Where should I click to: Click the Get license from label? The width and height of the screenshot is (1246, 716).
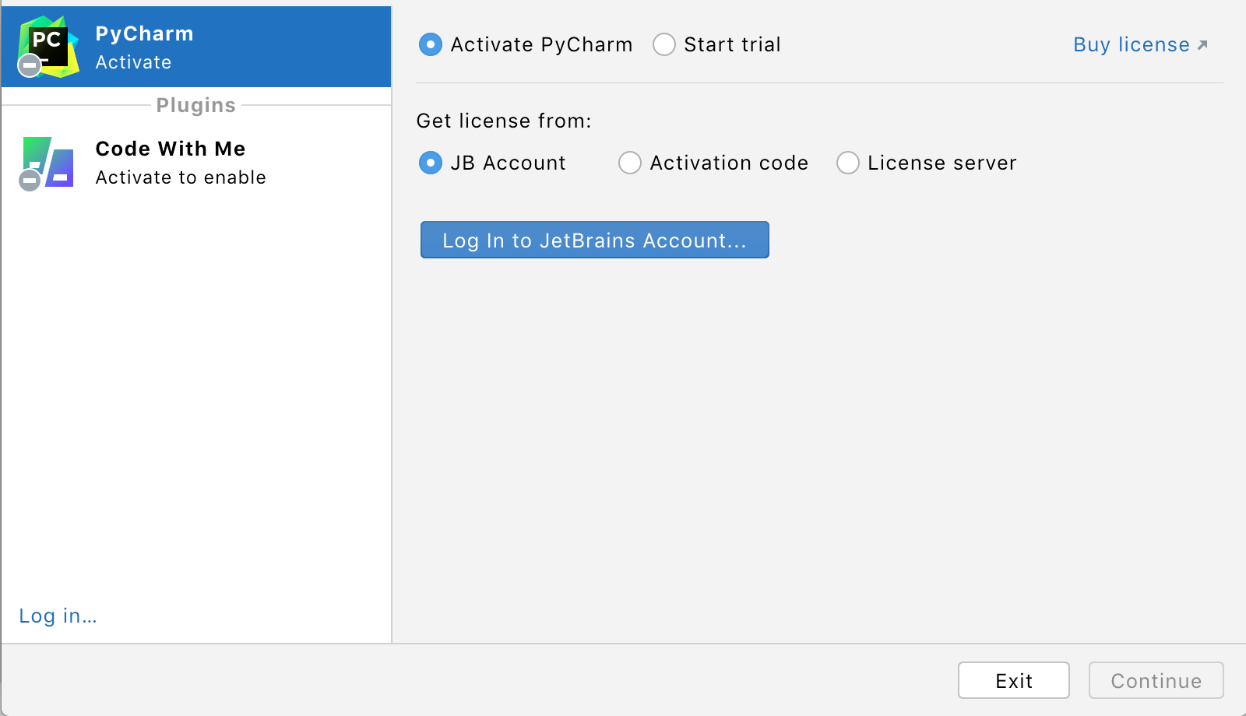pos(503,121)
